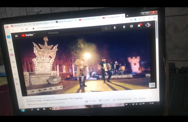The image size is (188, 122).
Task: Start voice search with the microphone icon
Action: tap(115, 28)
